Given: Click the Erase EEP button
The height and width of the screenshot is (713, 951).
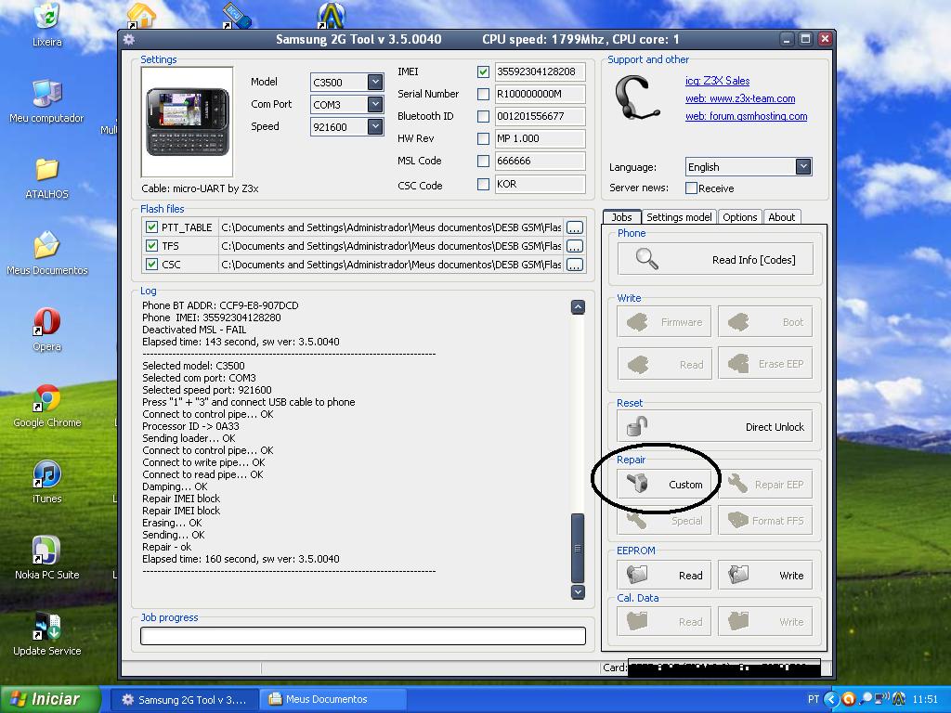Looking at the screenshot, I should 765,364.
